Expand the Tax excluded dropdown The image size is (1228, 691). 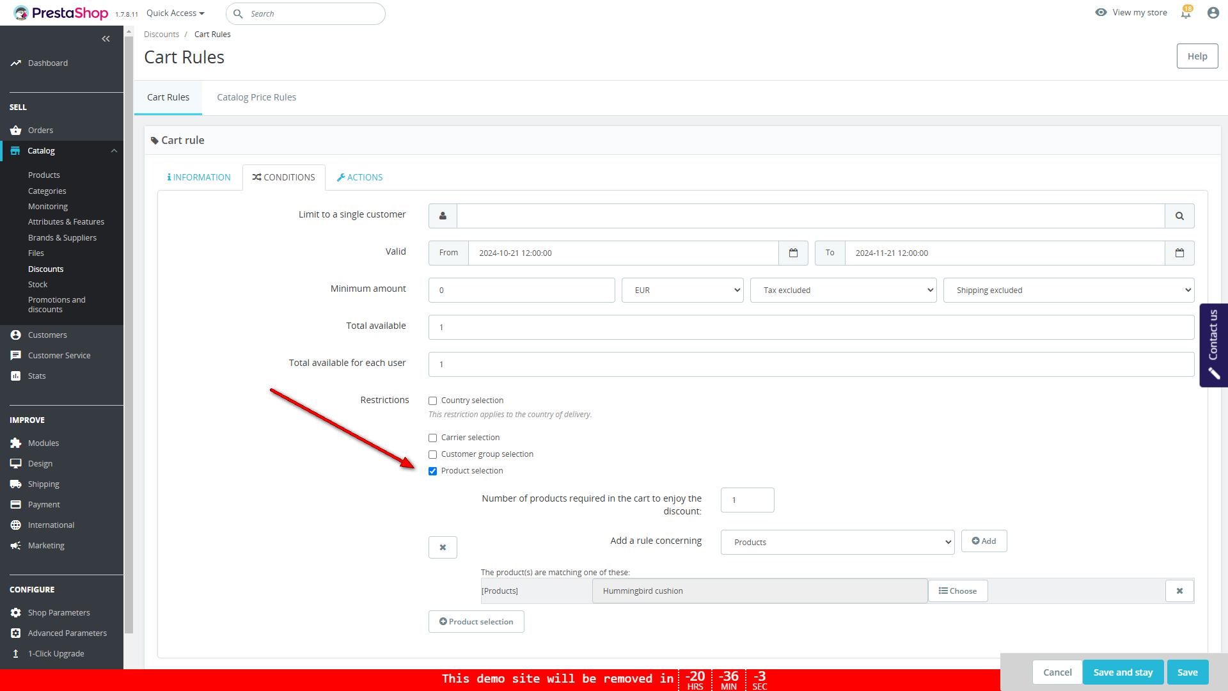[843, 290]
